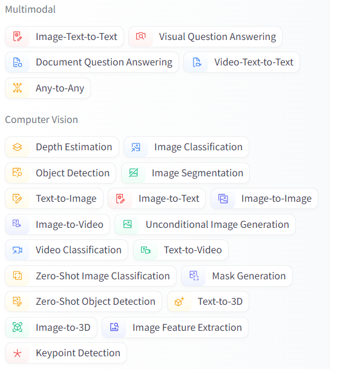
Task: Click the Keypoint Detection red star icon
Action: [18, 353]
